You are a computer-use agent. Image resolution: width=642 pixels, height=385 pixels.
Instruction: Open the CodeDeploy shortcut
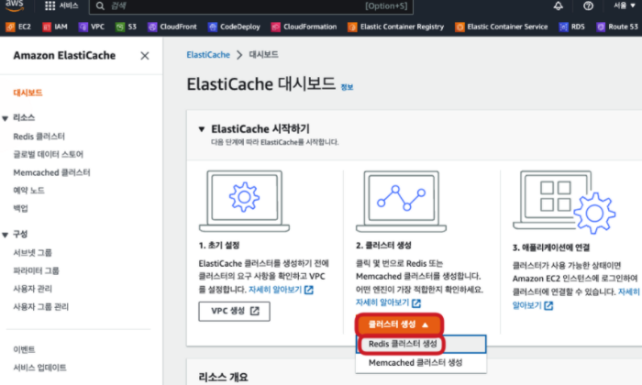click(x=234, y=27)
